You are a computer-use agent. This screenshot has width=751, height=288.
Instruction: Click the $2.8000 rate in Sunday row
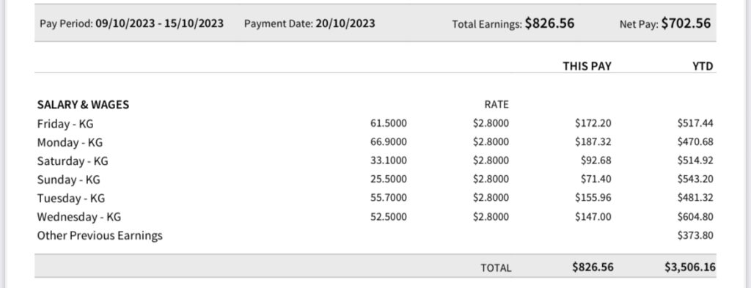point(491,180)
